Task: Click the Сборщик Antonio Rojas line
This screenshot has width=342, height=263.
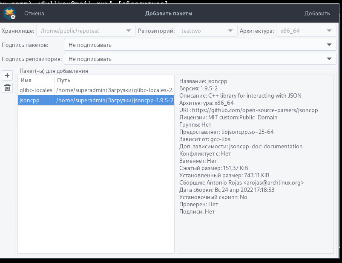Action: coord(241,182)
